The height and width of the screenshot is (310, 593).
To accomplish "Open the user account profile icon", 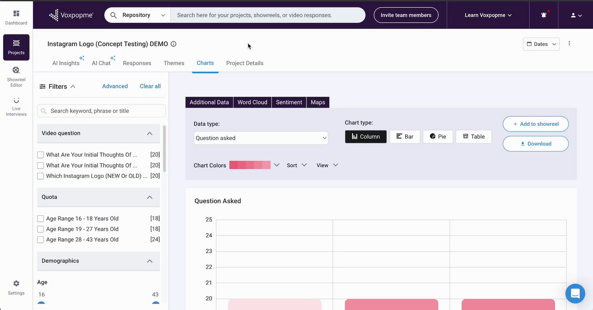I will click(x=576, y=15).
